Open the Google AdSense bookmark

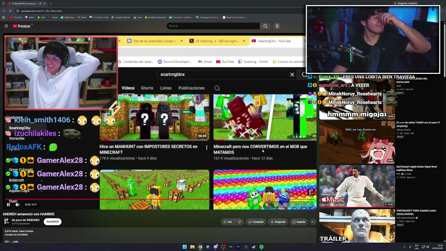click(121, 17)
